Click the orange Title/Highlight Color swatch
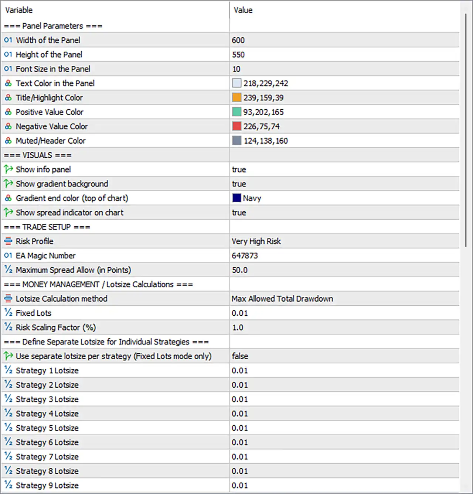The width and height of the screenshot is (473, 494). pyautogui.click(x=236, y=97)
